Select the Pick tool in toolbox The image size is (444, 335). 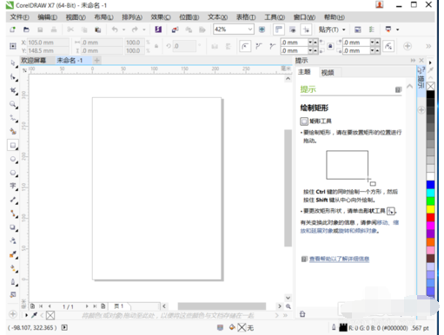(13, 63)
